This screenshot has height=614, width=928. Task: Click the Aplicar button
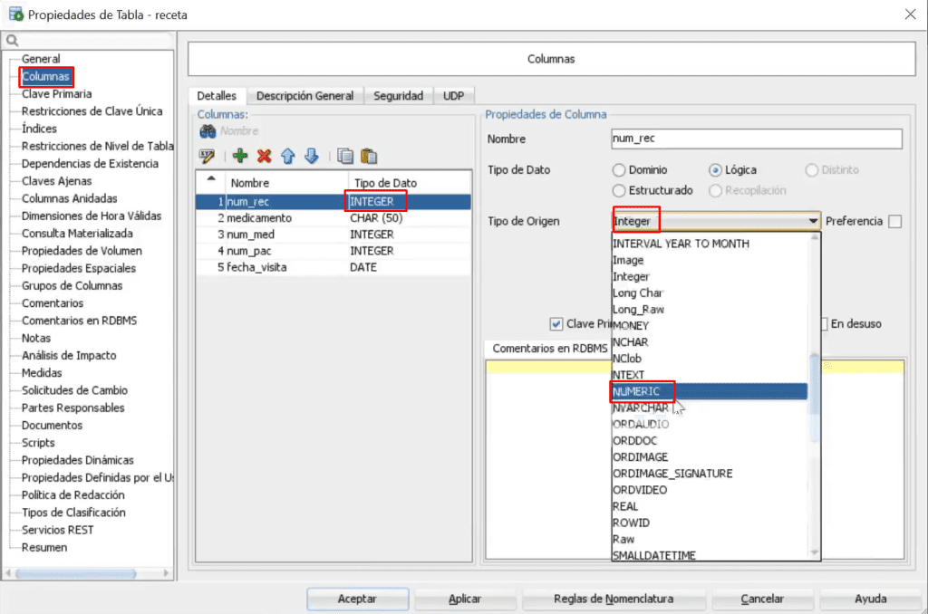coord(465,599)
